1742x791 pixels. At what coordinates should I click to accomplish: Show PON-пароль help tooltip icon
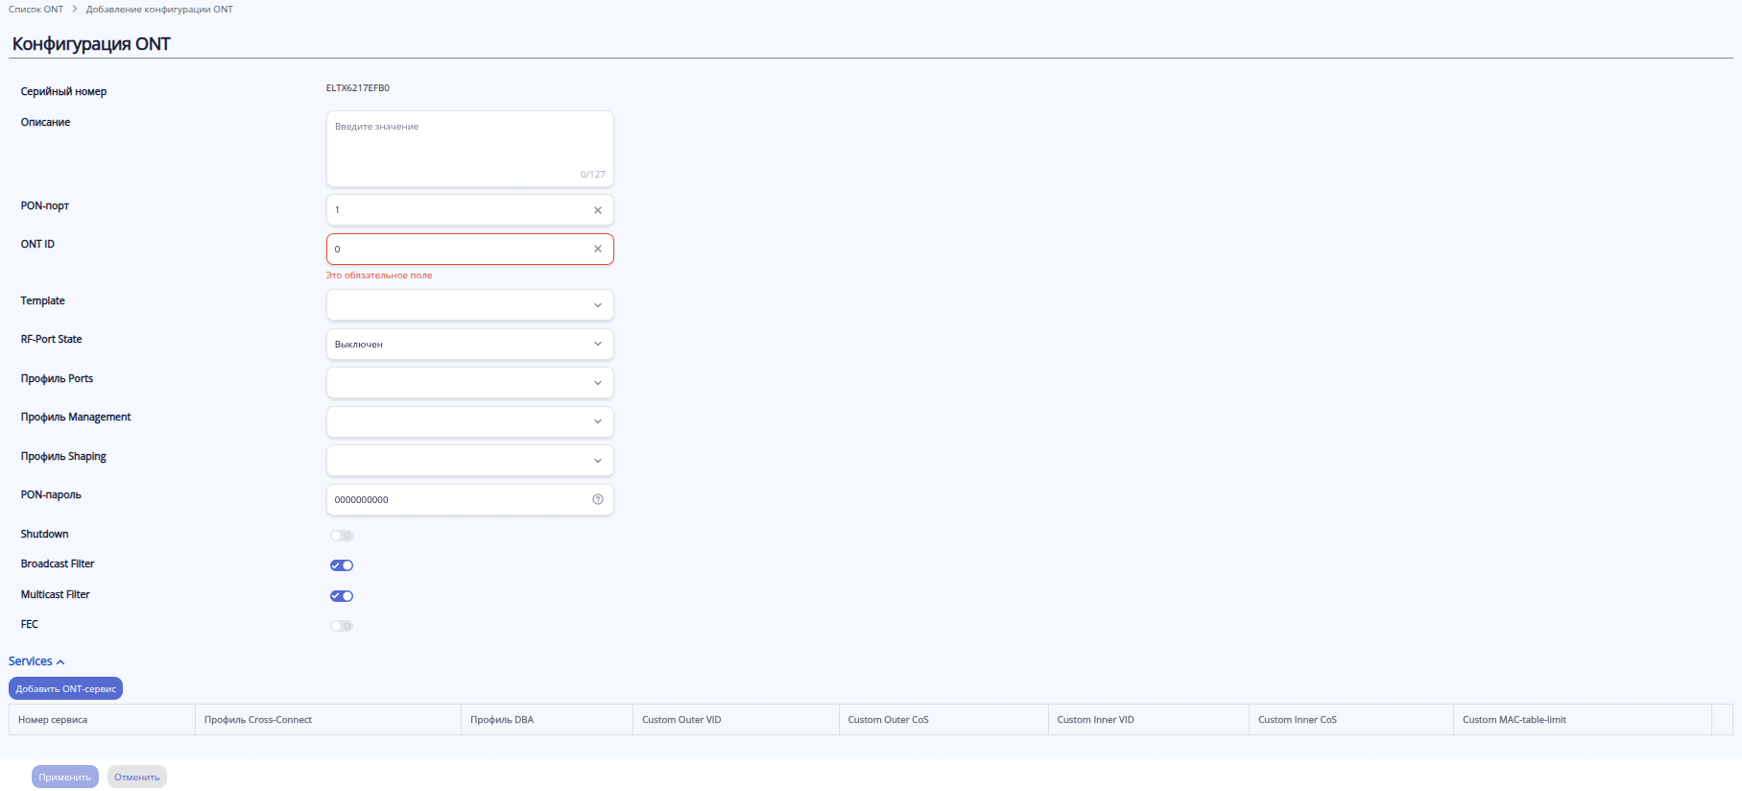click(598, 499)
